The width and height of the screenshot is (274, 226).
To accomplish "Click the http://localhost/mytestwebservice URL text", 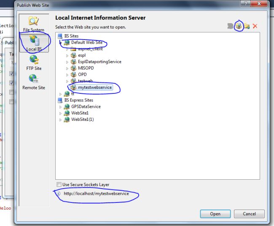I will click(96, 194).
